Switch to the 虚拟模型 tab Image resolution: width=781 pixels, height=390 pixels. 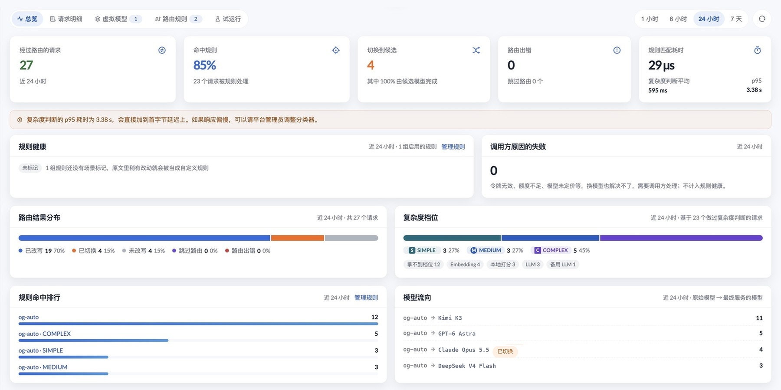coord(118,19)
